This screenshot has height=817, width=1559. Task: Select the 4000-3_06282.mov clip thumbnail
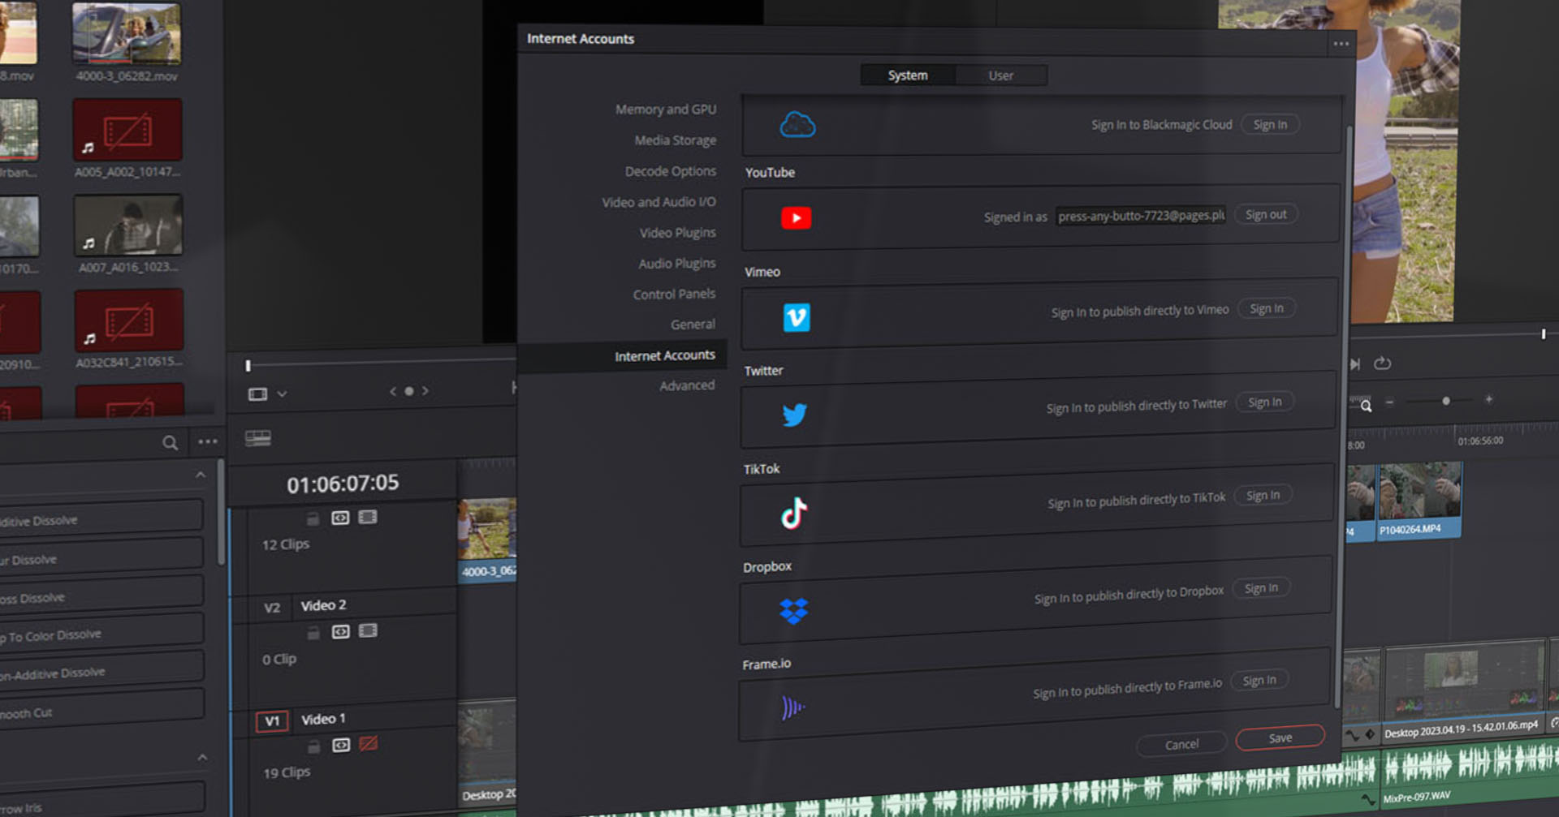[127, 33]
